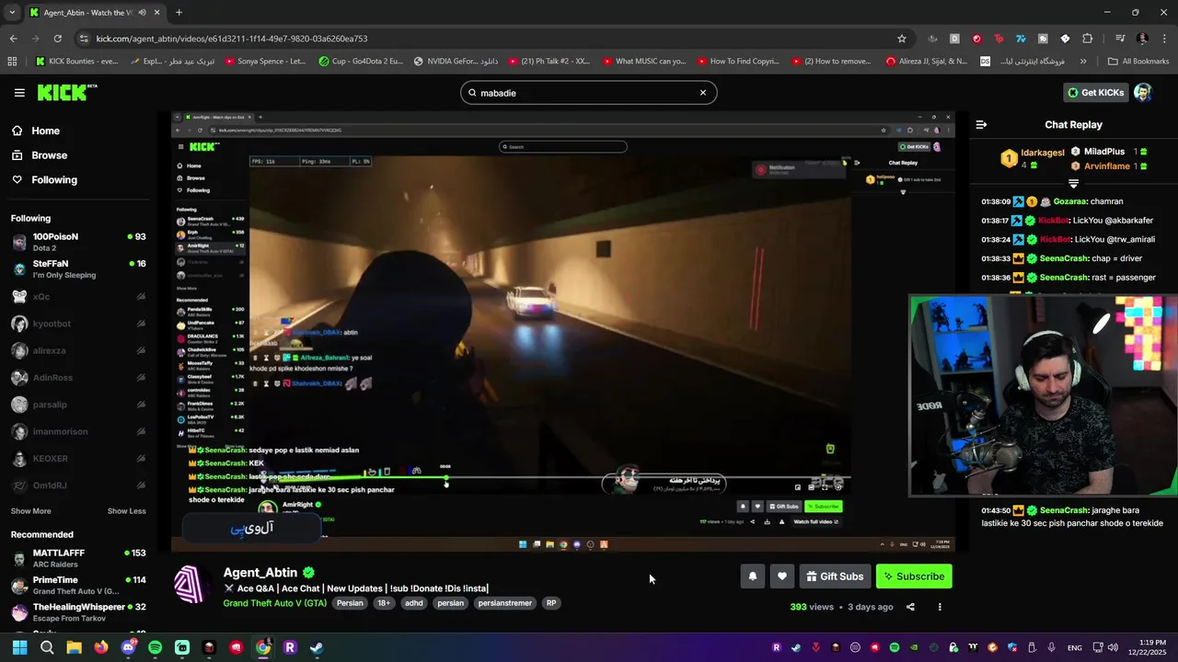Toggle notification bell for Agent_Abtin
The image size is (1178, 662).
pyautogui.click(x=752, y=576)
